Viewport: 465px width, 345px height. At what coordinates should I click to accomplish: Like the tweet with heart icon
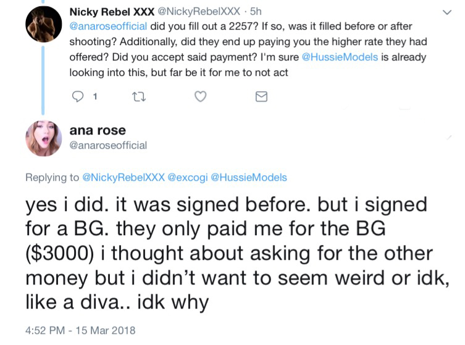(x=201, y=97)
